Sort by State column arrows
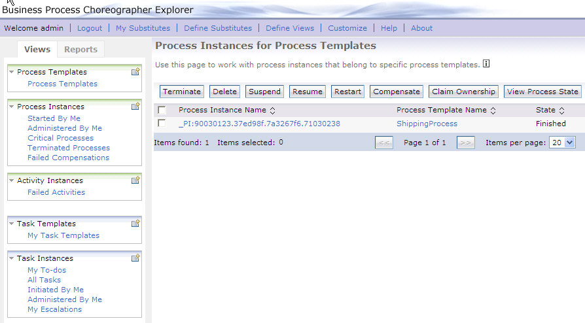Screen dimensions: 585x323 [561, 110]
